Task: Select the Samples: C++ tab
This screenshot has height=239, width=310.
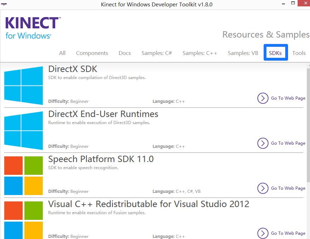Action: [x=200, y=53]
